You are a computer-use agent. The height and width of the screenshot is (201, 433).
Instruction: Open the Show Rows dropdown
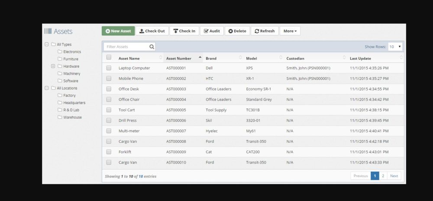point(395,47)
